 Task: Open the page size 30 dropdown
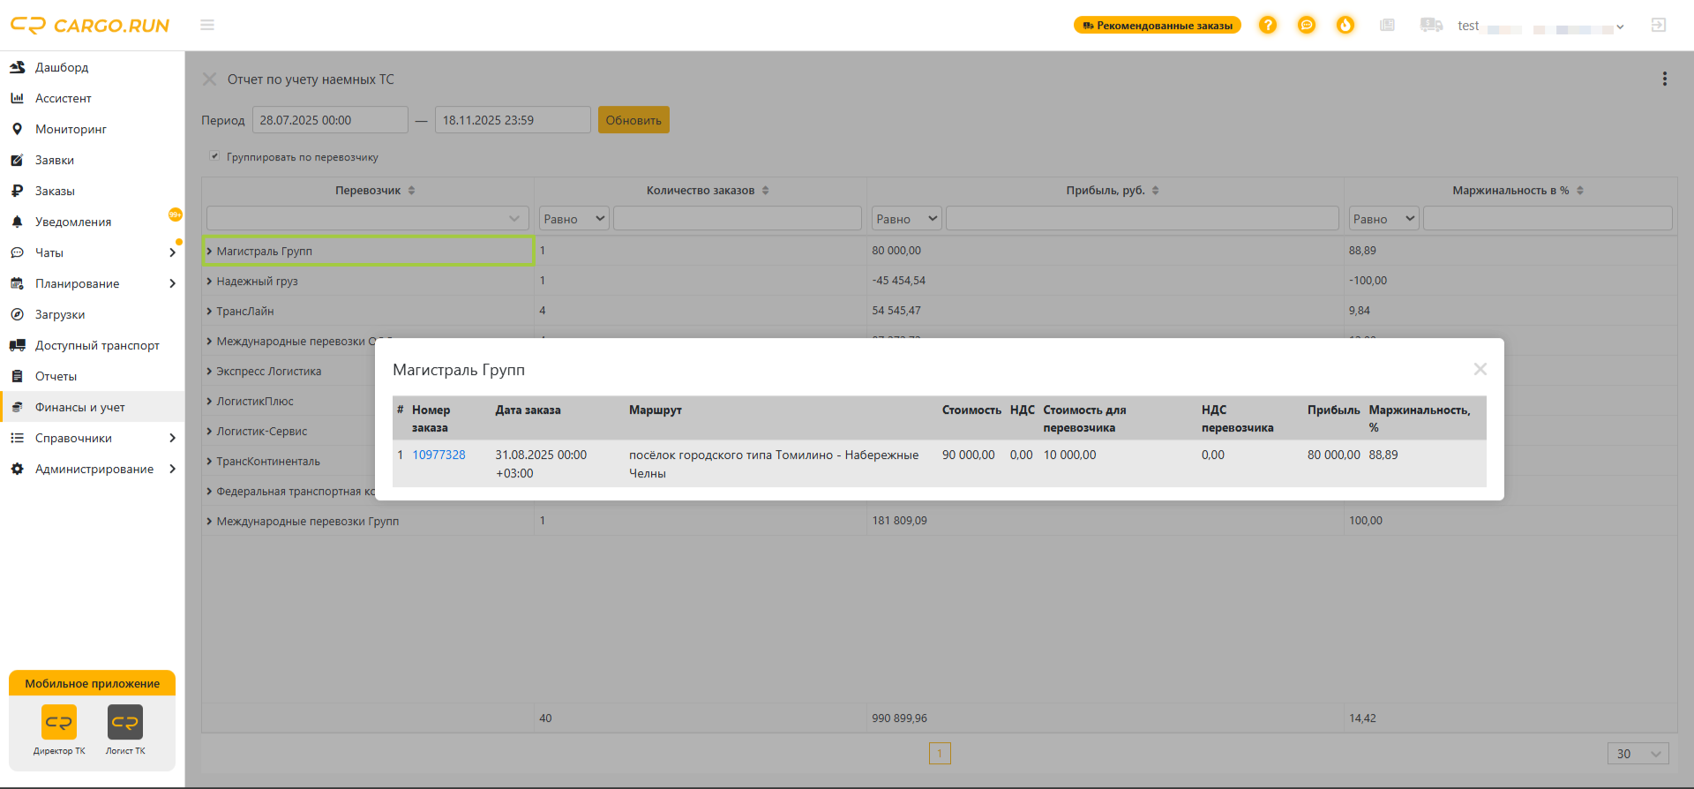click(1638, 754)
